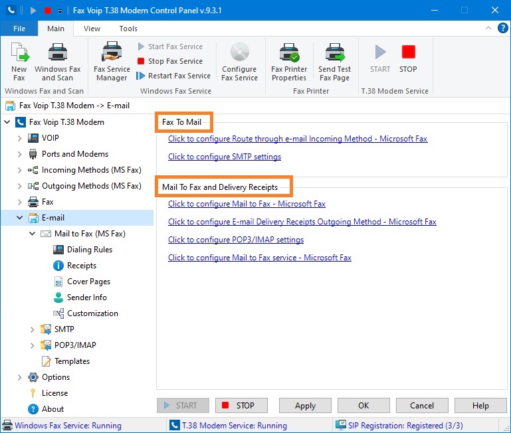The image size is (511, 433).
Task: Collapse the Mail to Fax (MS Fax) node
Action: (x=33, y=234)
